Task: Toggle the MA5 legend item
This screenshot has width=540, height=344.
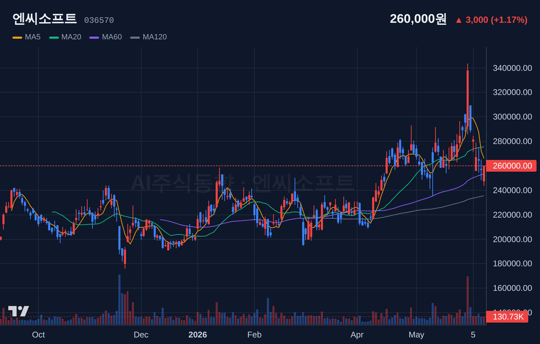Action: pos(27,37)
